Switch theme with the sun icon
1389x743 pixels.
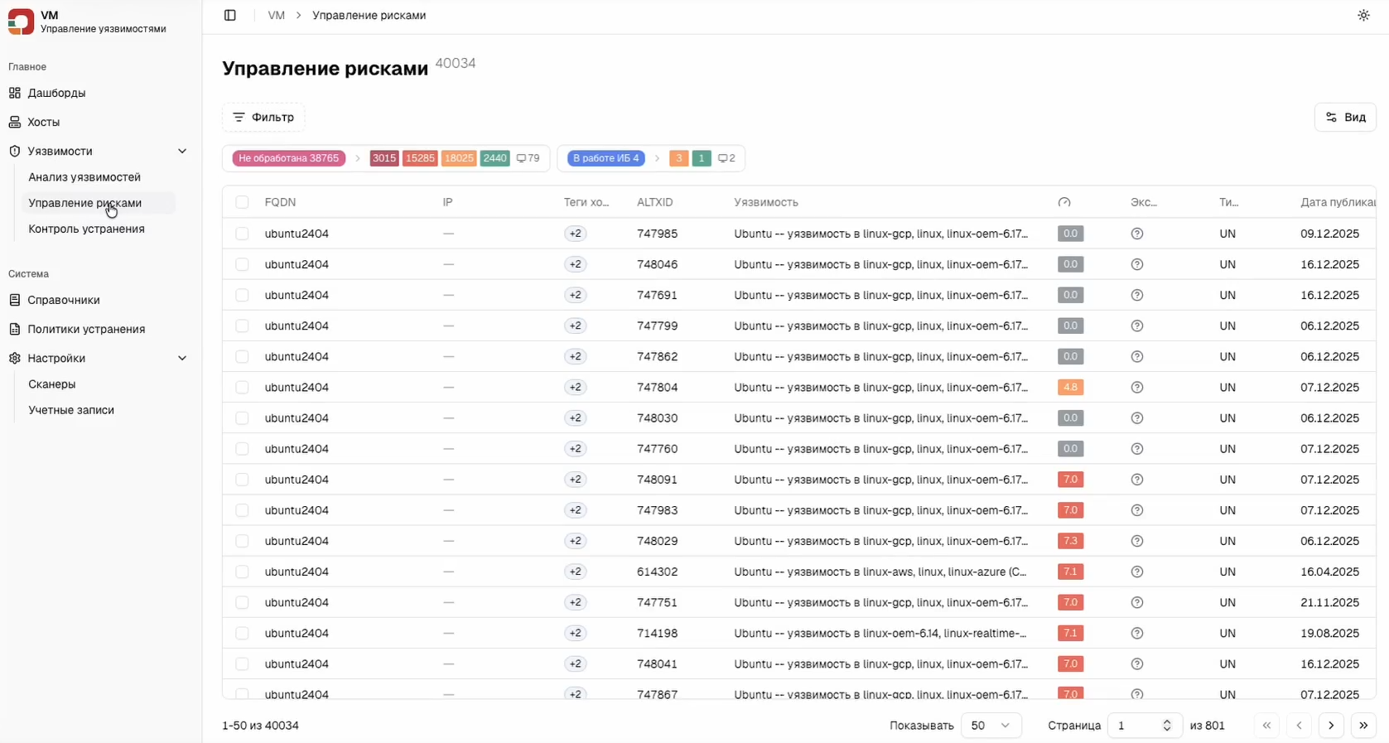click(x=1363, y=16)
